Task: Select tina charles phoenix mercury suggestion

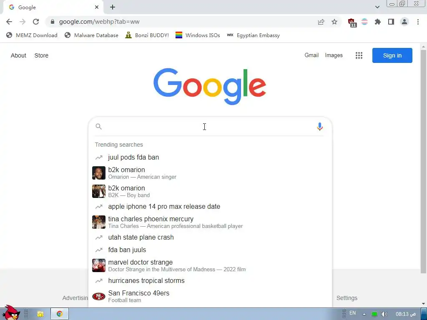Action: (x=210, y=222)
